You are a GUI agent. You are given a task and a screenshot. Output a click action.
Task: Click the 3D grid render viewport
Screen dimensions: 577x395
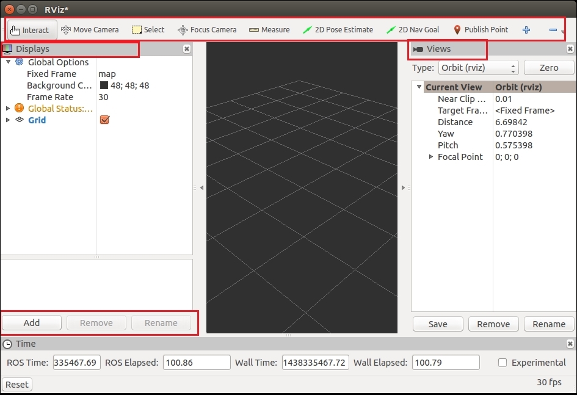302,187
